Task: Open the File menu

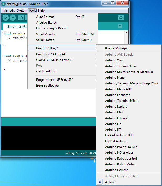Action: [5, 10]
